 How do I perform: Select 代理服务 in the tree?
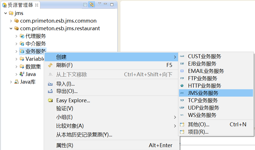click(x=36, y=36)
